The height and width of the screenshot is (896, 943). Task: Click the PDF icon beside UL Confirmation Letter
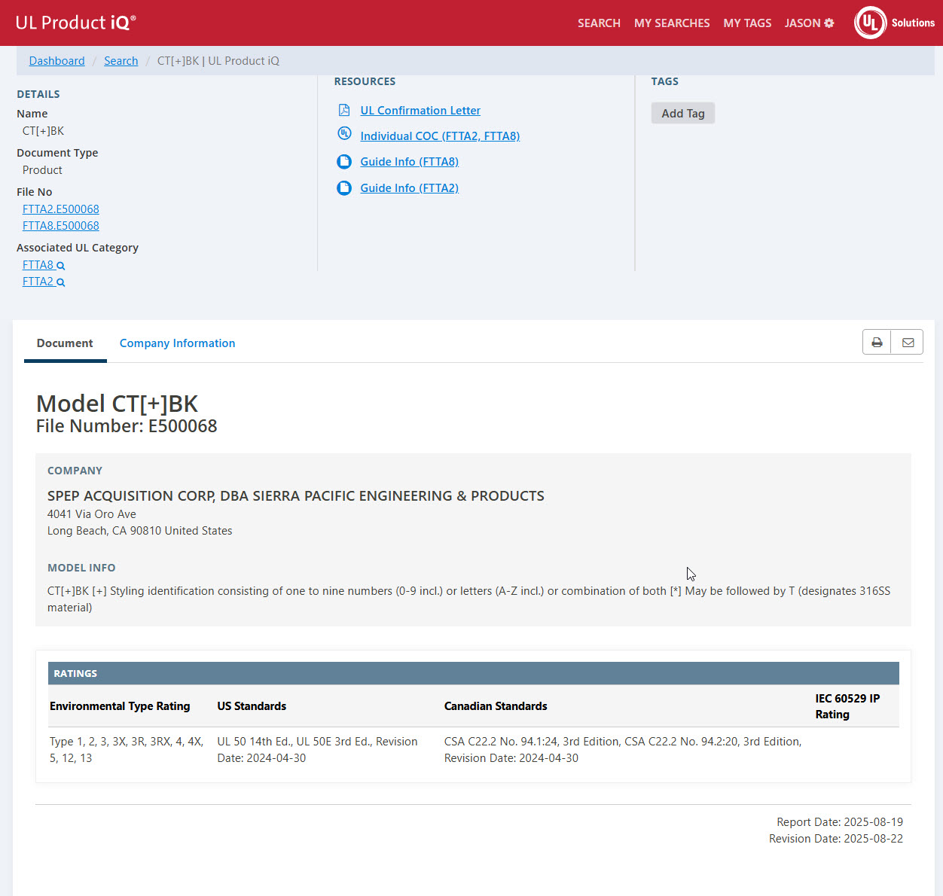point(344,111)
